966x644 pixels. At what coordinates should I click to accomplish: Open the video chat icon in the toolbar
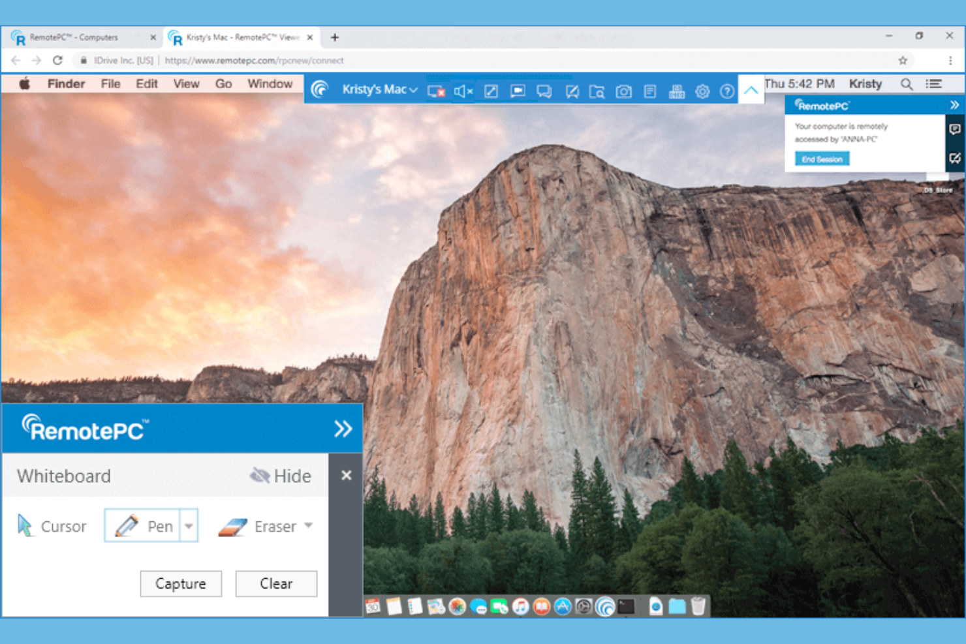click(518, 91)
